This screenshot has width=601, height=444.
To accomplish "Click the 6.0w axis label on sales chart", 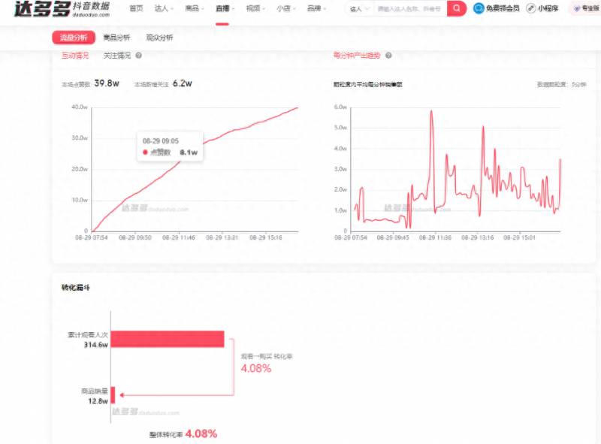I will (x=341, y=107).
